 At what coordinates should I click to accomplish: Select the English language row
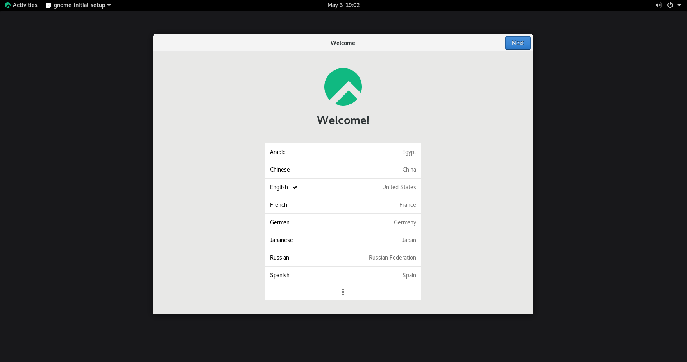point(343,187)
